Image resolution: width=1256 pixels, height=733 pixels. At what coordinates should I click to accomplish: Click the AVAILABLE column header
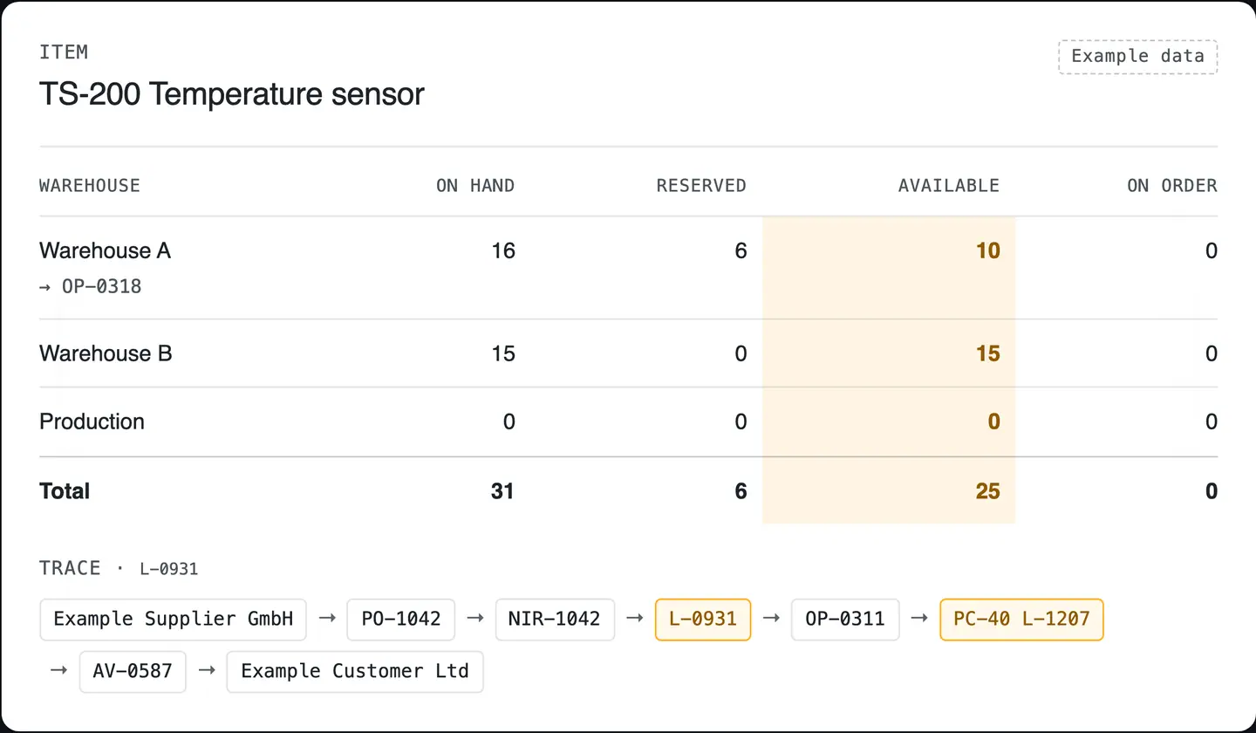click(949, 186)
